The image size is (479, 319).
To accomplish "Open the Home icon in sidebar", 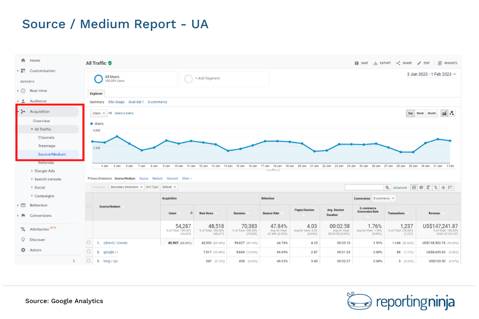I will pyautogui.click(x=23, y=61).
